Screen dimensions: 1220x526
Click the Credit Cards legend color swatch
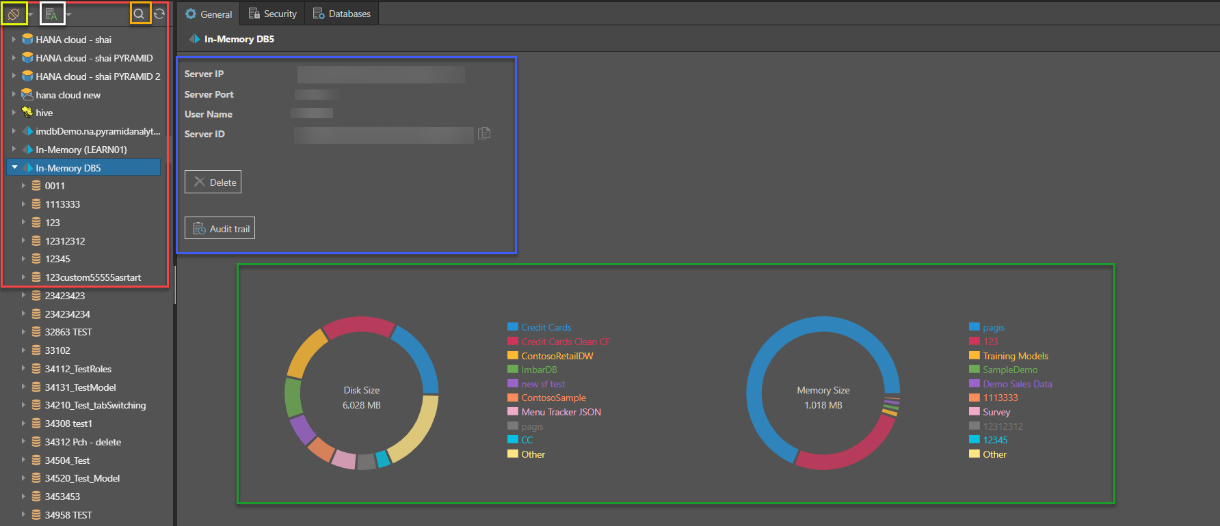pyautogui.click(x=512, y=327)
